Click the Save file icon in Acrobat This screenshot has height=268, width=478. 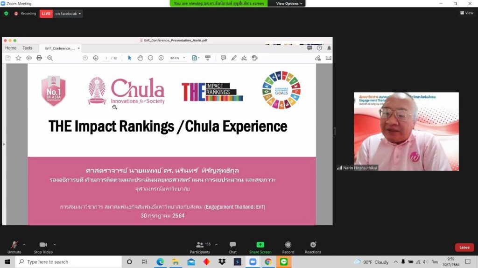(x=8, y=58)
